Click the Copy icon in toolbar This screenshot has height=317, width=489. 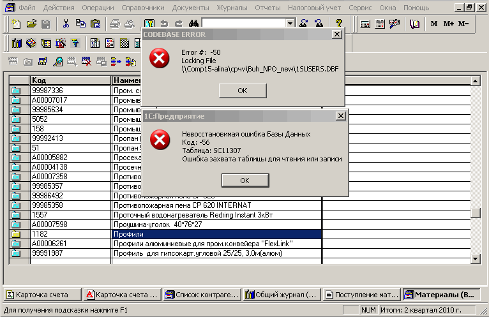click(x=81, y=24)
